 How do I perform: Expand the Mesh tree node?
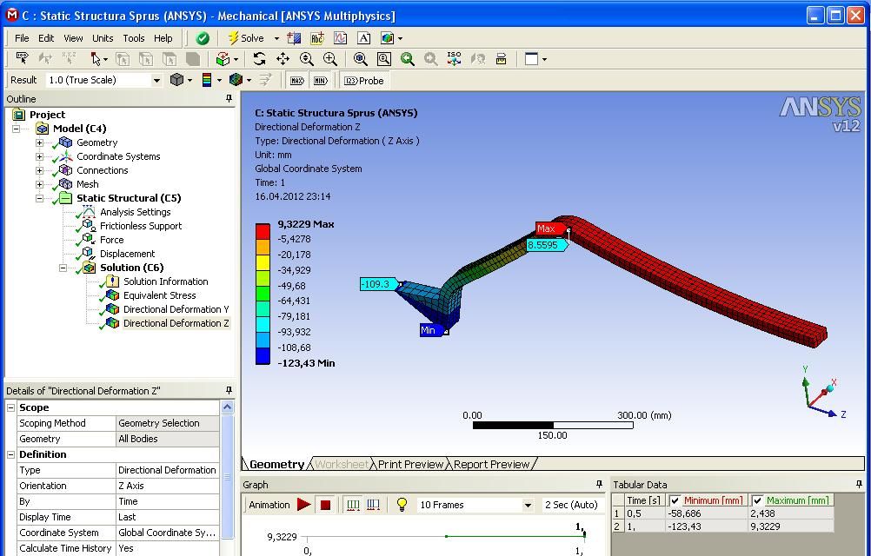pyautogui.click(x=39, y=184)
